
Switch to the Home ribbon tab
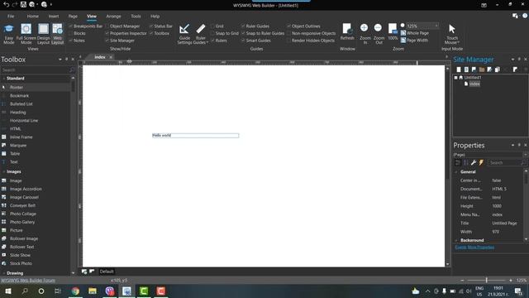point(33,17)
